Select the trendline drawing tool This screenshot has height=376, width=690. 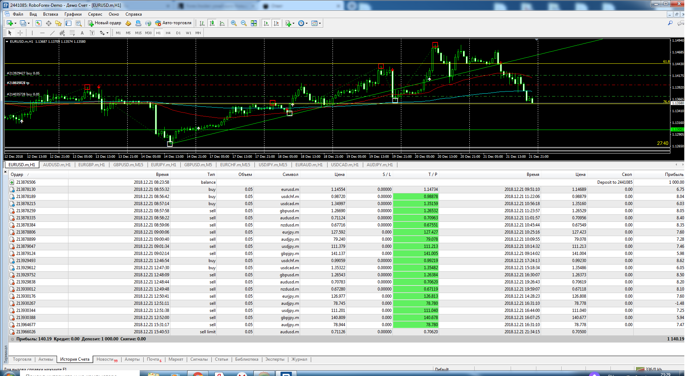tap(52, 33)
